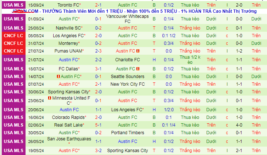Open the Sporting Kansas City link in the 19/05/24 row

[127, 150]
